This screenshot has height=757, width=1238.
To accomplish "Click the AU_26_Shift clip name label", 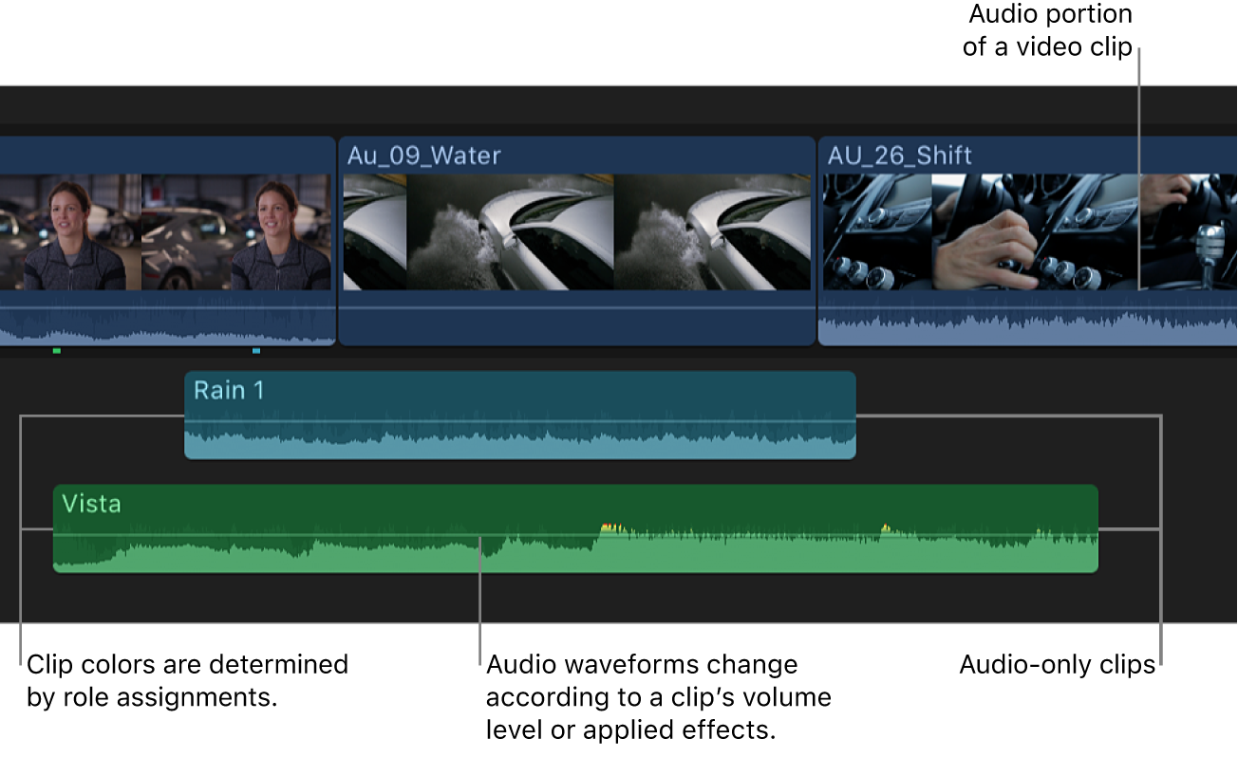I will pos(898,155).
